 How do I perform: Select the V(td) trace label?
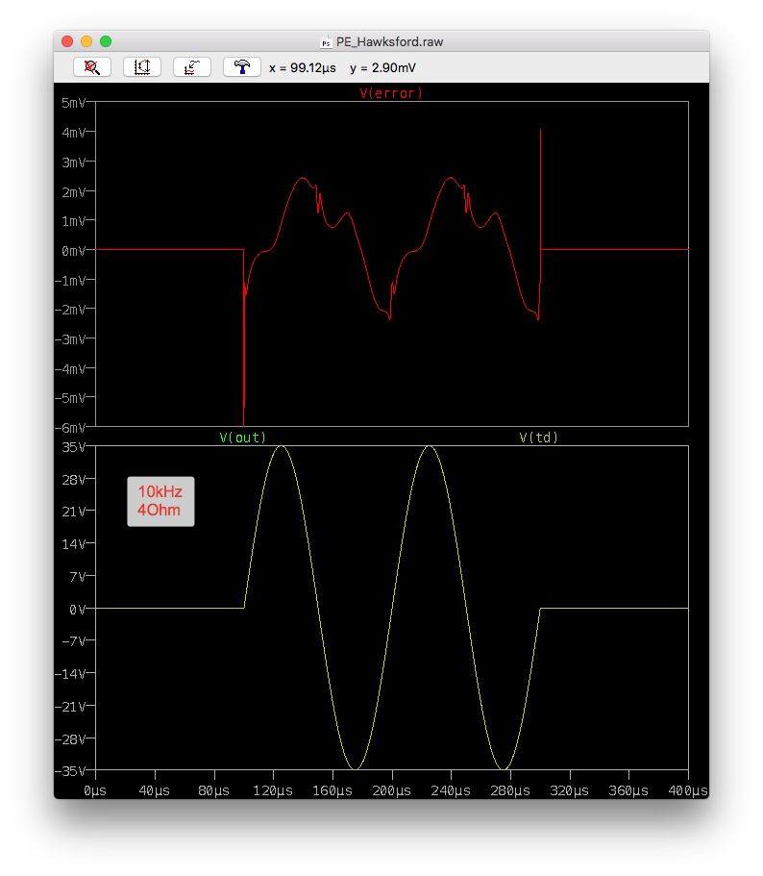[x=539, y=438]
